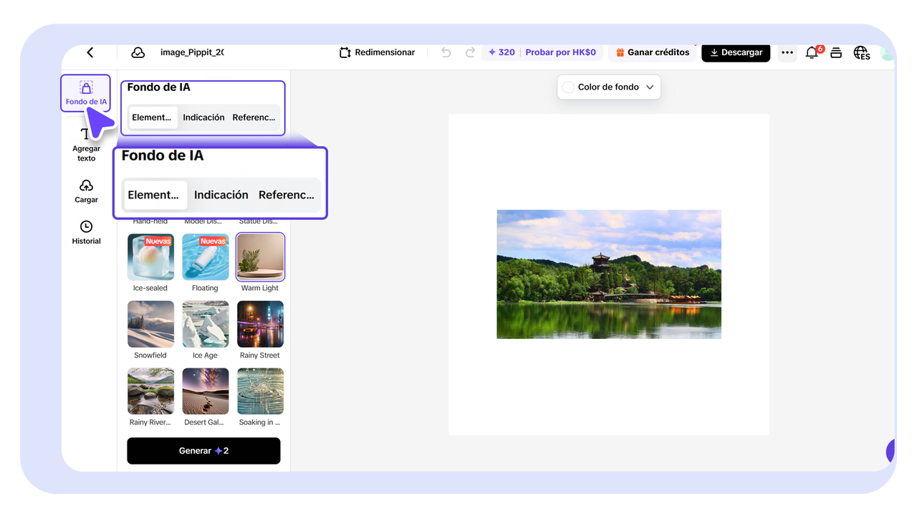Screen dimensions: 917x516
Task: Change language with the ES globe icon
Action: (862, 52)
